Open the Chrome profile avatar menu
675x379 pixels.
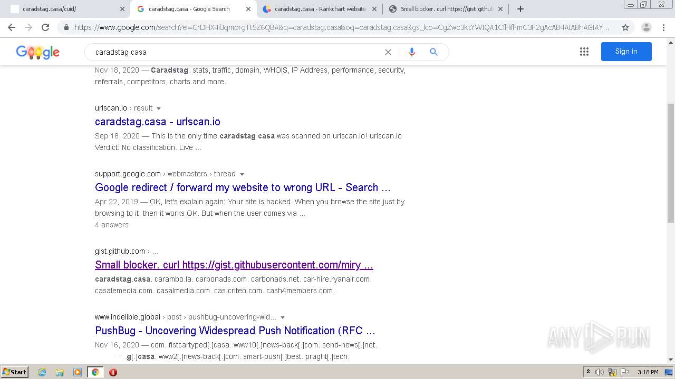click(x=646, y=27)
